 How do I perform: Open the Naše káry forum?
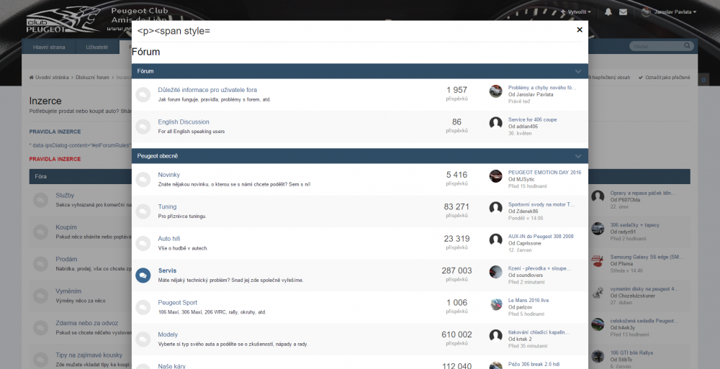coord(172,366)
